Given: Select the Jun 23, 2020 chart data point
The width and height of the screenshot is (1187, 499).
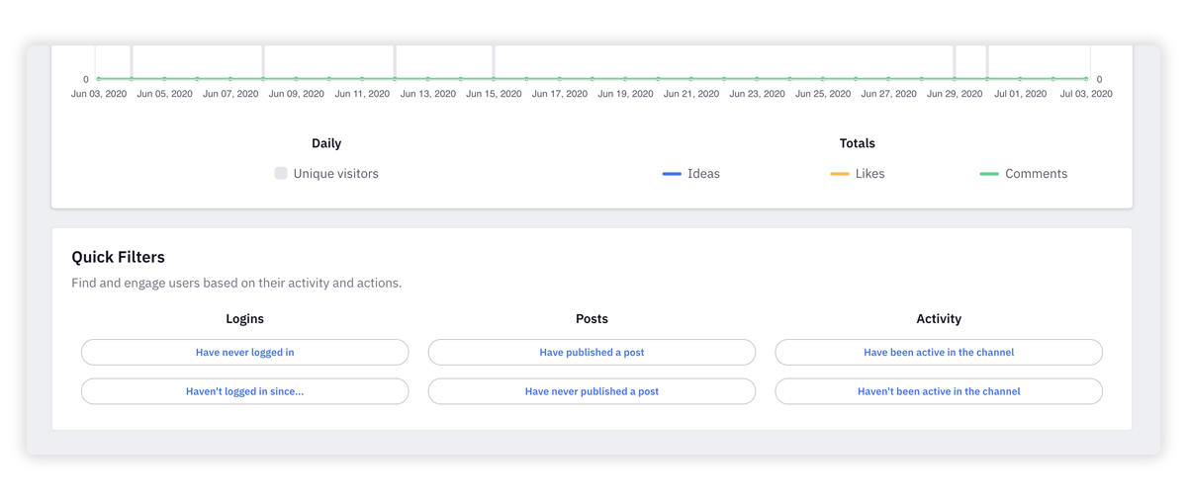Looking at the screenshot, I should 757,78.
